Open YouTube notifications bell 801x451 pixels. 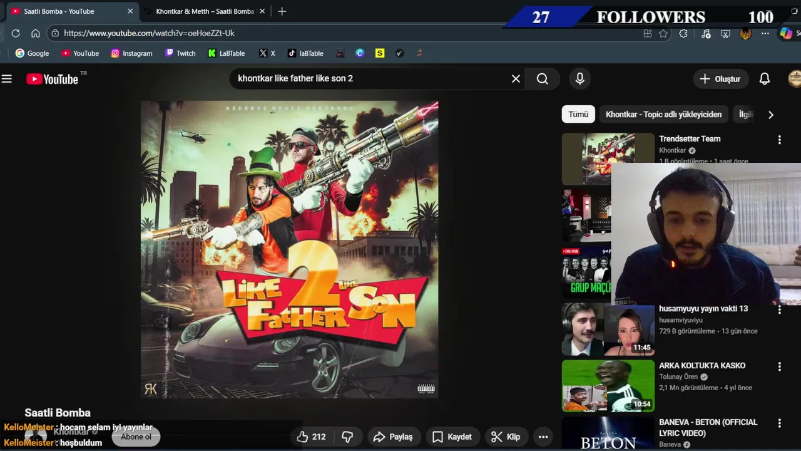[x=765, y=79]
